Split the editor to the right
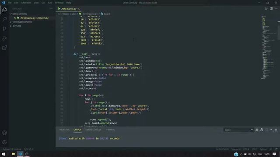The height and width of the screenshot is (157, 280). [271, 9]
